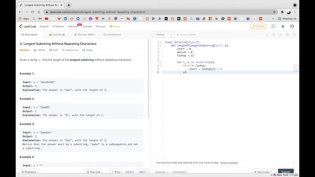Open the Store nav item

coord(115,27)
